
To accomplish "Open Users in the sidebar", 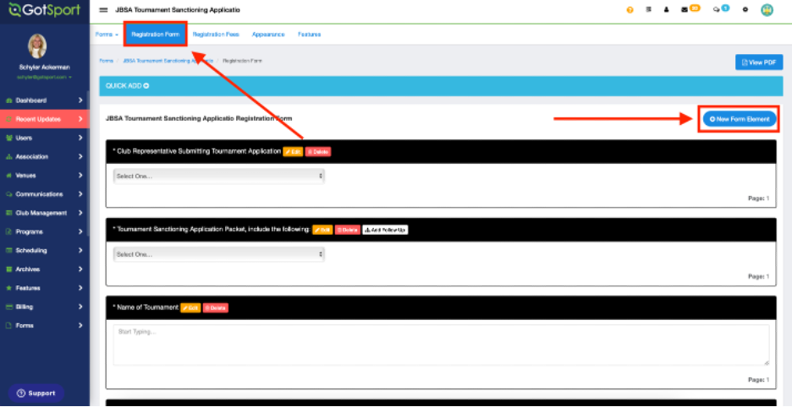I will click(45, 138).
